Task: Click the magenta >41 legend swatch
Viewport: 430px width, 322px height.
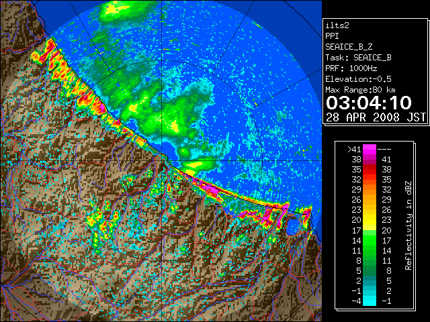Action: point(370,149)
